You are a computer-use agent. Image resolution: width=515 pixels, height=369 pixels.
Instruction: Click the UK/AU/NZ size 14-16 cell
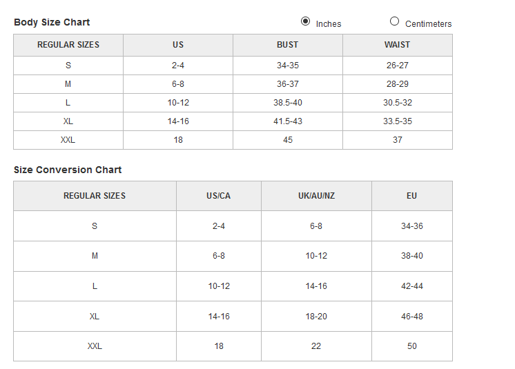316,286
